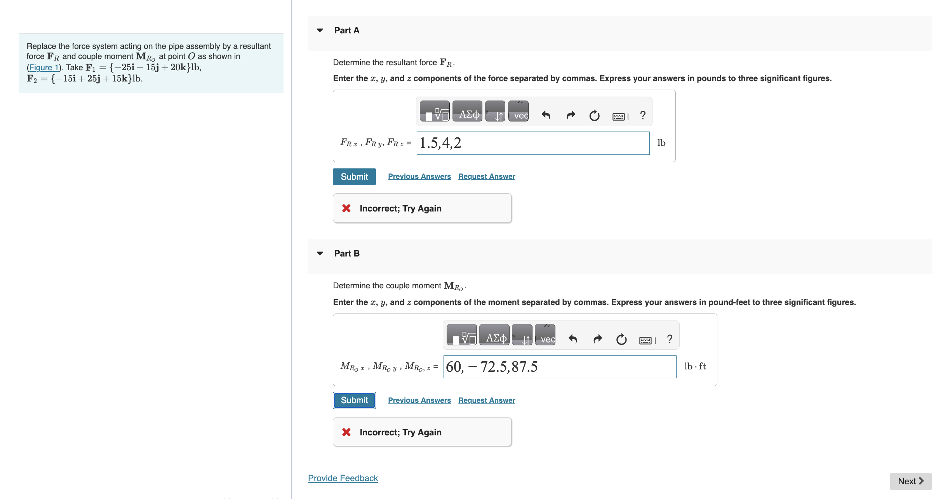The width and height of the screenshot is (943, 499).
Task: Reset Part B answer field
Action: (621, 339)
